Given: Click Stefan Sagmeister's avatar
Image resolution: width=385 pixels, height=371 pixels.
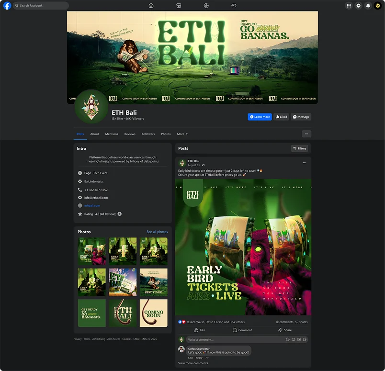Looking at the screenshot, I should click(x=181, y=349).
